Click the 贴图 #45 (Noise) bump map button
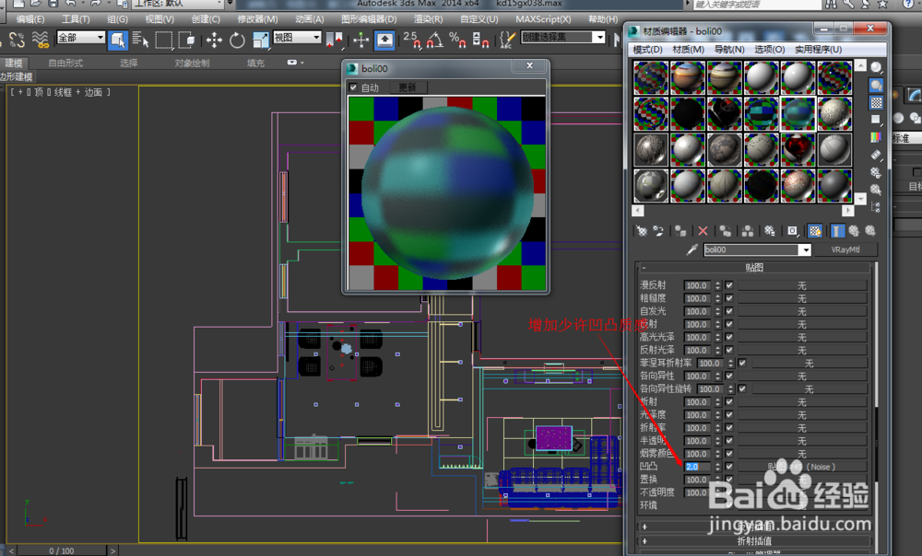 [802, 467]
